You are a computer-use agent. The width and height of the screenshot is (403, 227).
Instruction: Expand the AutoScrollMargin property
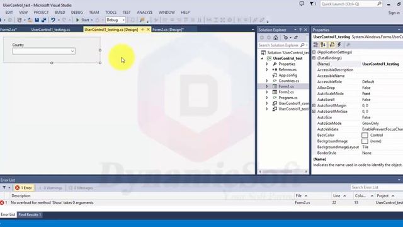pos(314,105)
